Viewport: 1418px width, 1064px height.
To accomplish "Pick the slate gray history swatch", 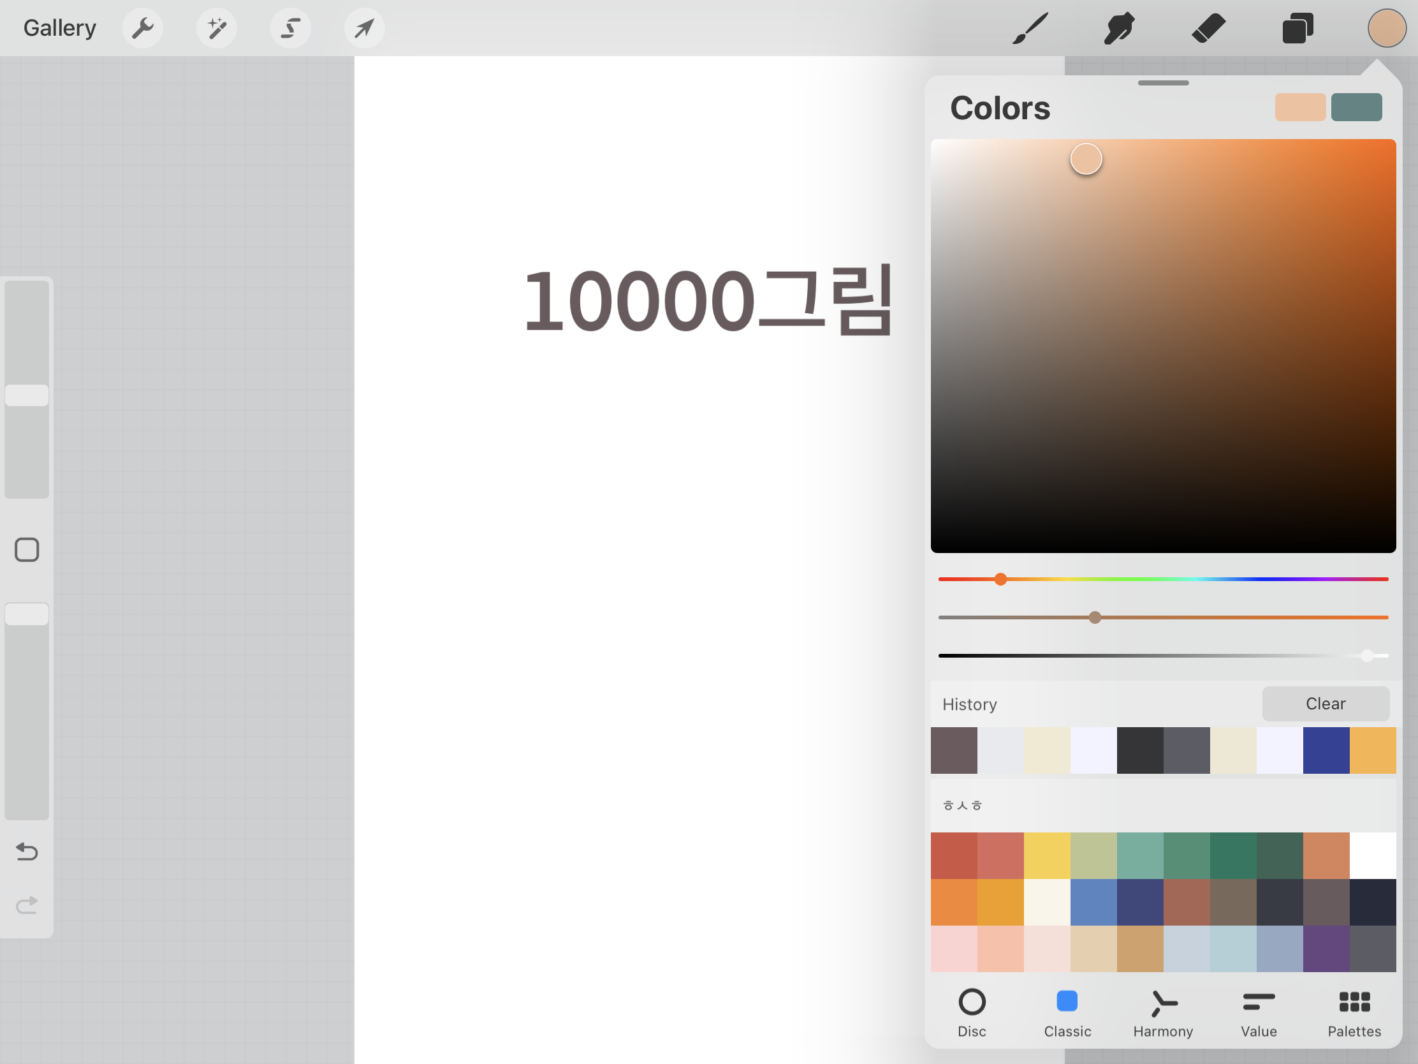I will 1187,750.
